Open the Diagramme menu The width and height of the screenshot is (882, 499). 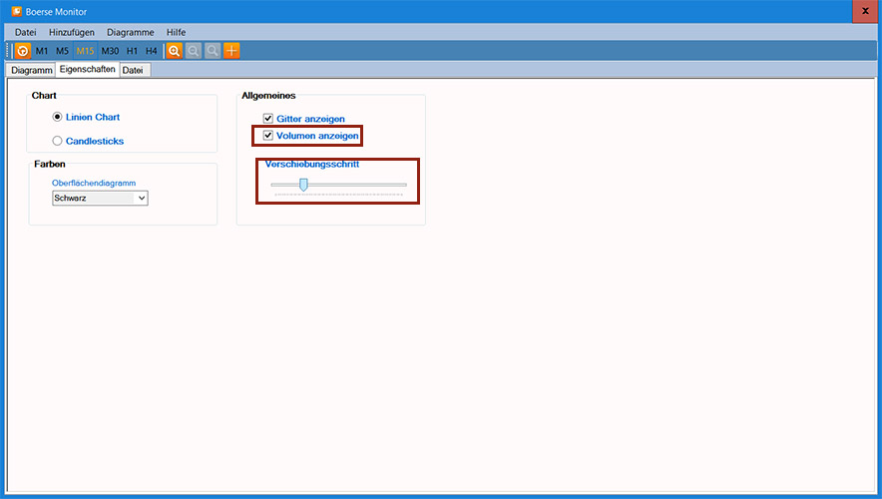point(131,32)
